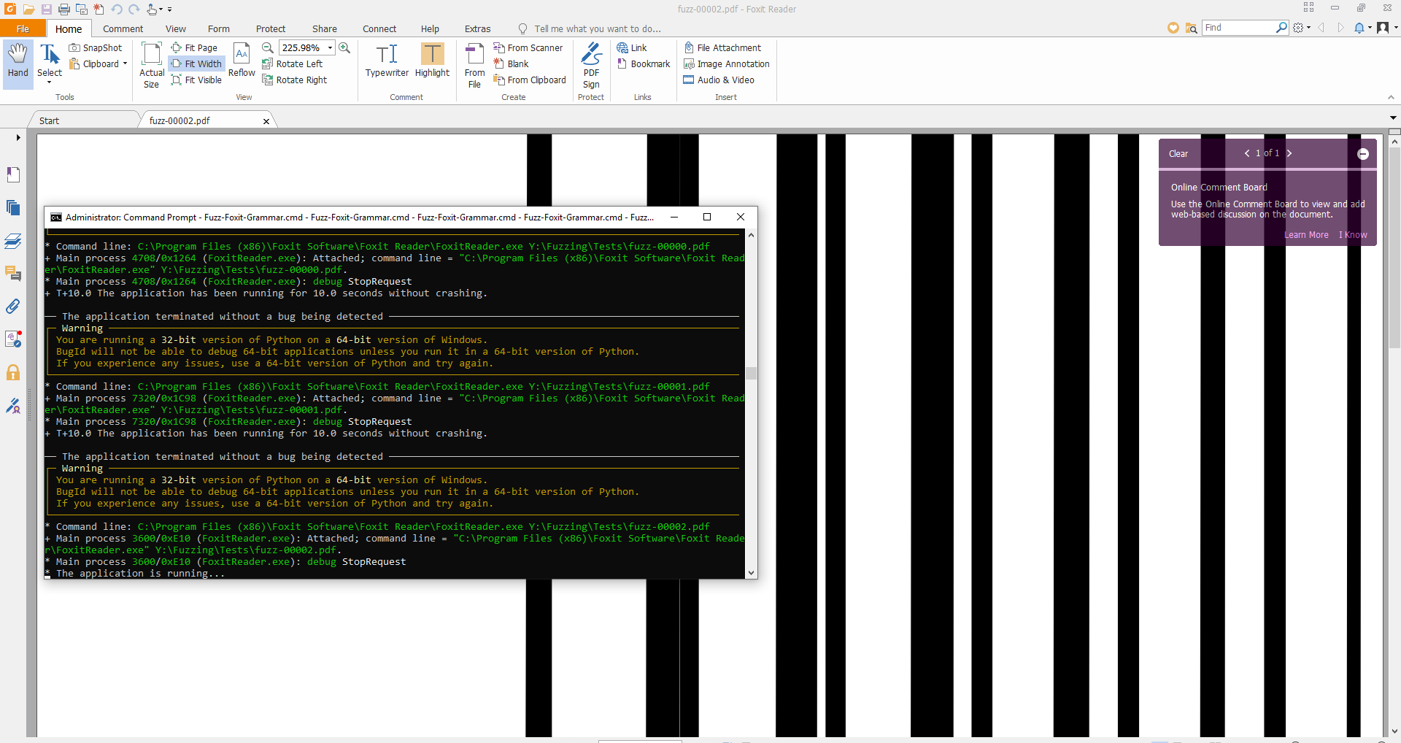Image resolution: width=1401 pixels, height=743 pixels.
Task: Insert a File Attachment
Action: [722, 48]
